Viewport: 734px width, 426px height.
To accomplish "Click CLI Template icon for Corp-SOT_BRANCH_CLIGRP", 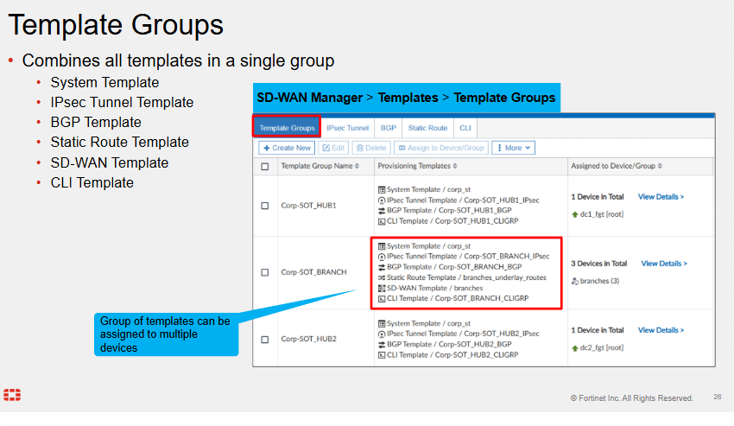I will (382, 299).
